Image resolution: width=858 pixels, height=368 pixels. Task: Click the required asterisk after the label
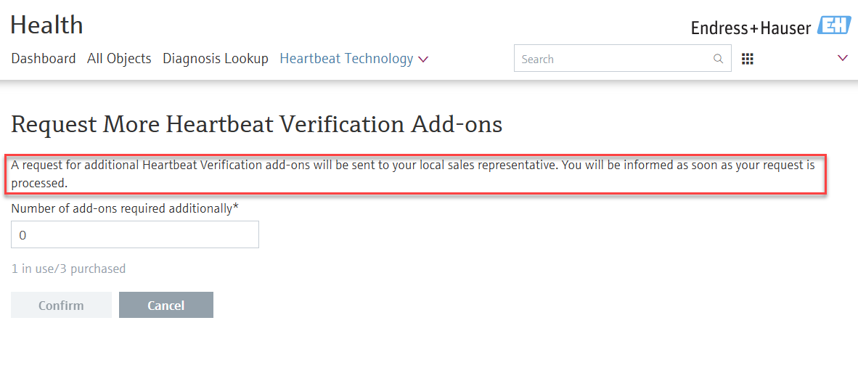pyautogui.click(x=236, y=208)
